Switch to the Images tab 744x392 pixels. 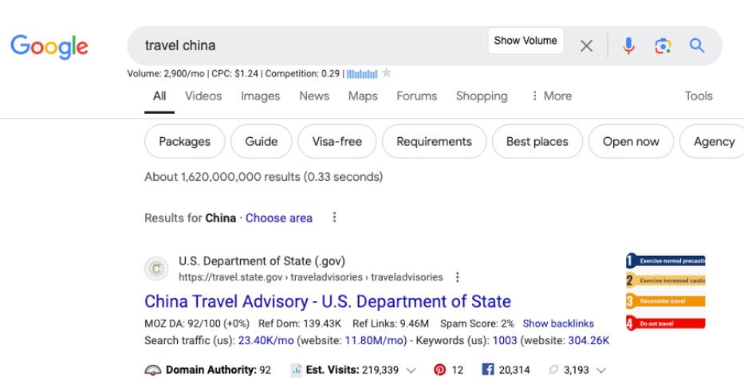[260, 96]
